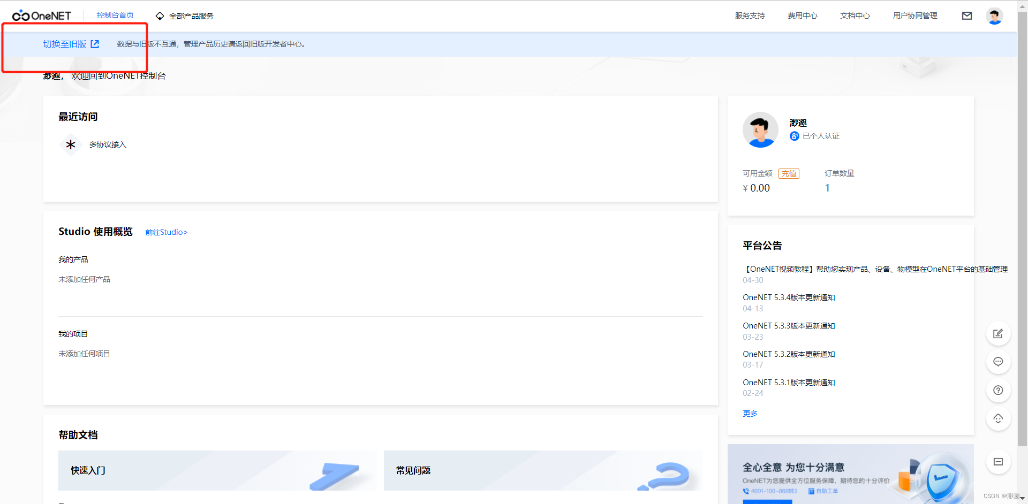Click the ¥ 0.00 balance amount
This screenshot has width=1028, height=504.
pyautogui.click(x=756, y=188)
